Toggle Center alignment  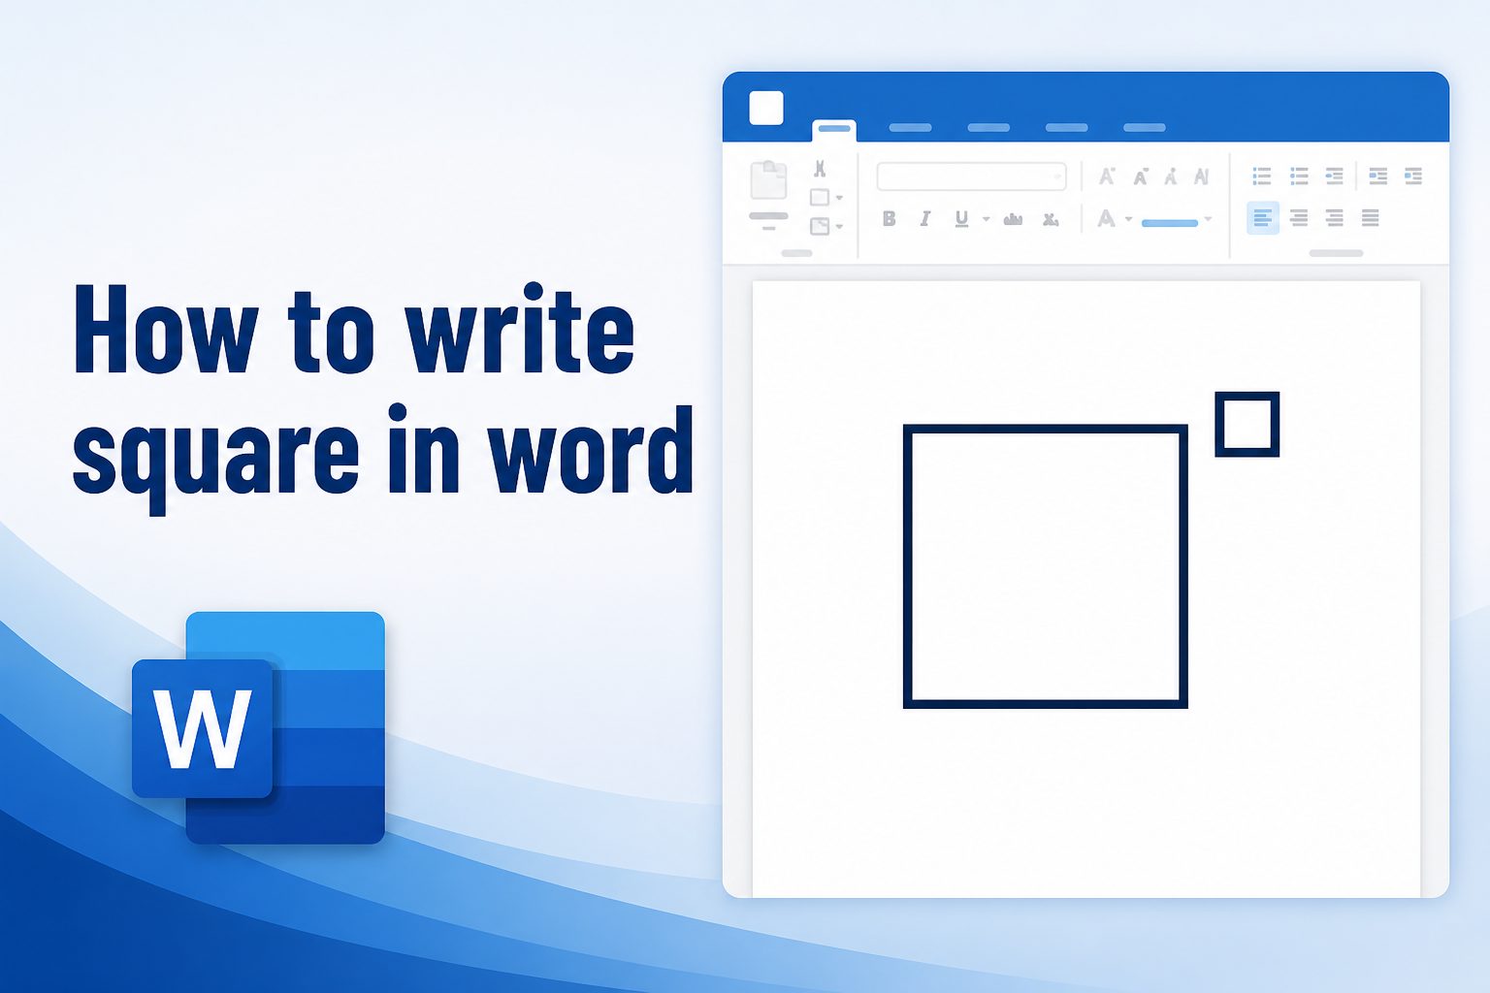[x=1299, y=218]
